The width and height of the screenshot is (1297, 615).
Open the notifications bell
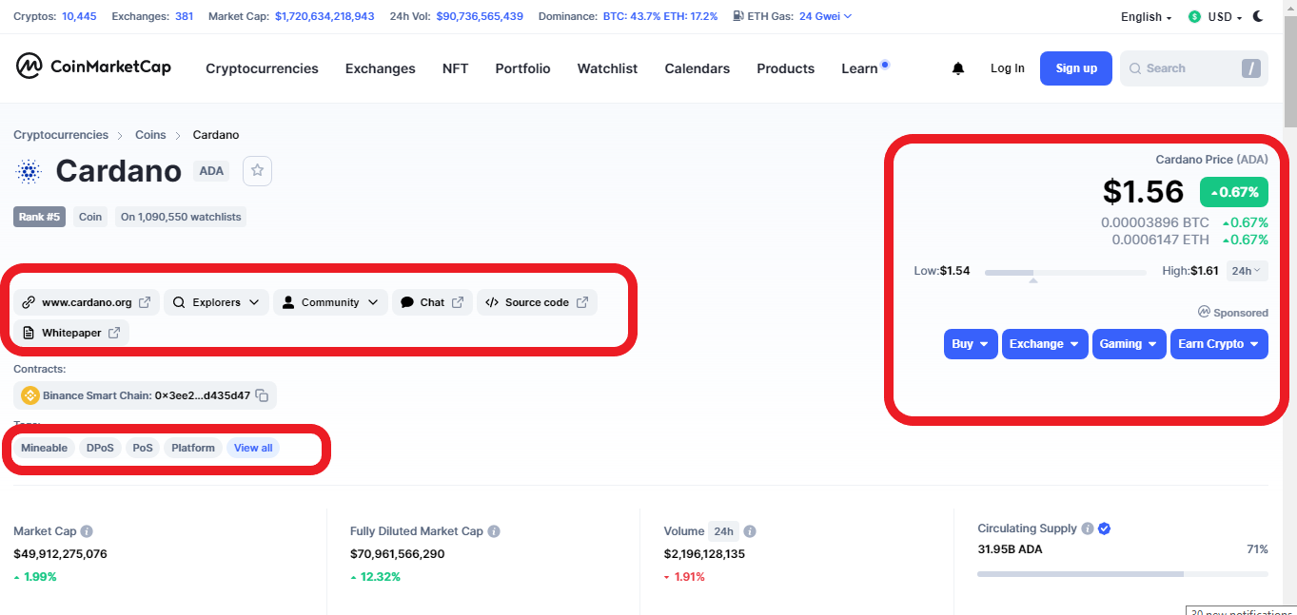coord(958,68)
